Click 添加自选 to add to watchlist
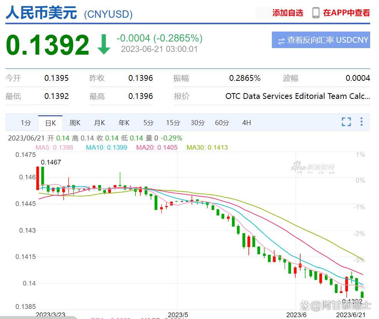This screenshot has height=319, width=379. (x=288, y=13)
